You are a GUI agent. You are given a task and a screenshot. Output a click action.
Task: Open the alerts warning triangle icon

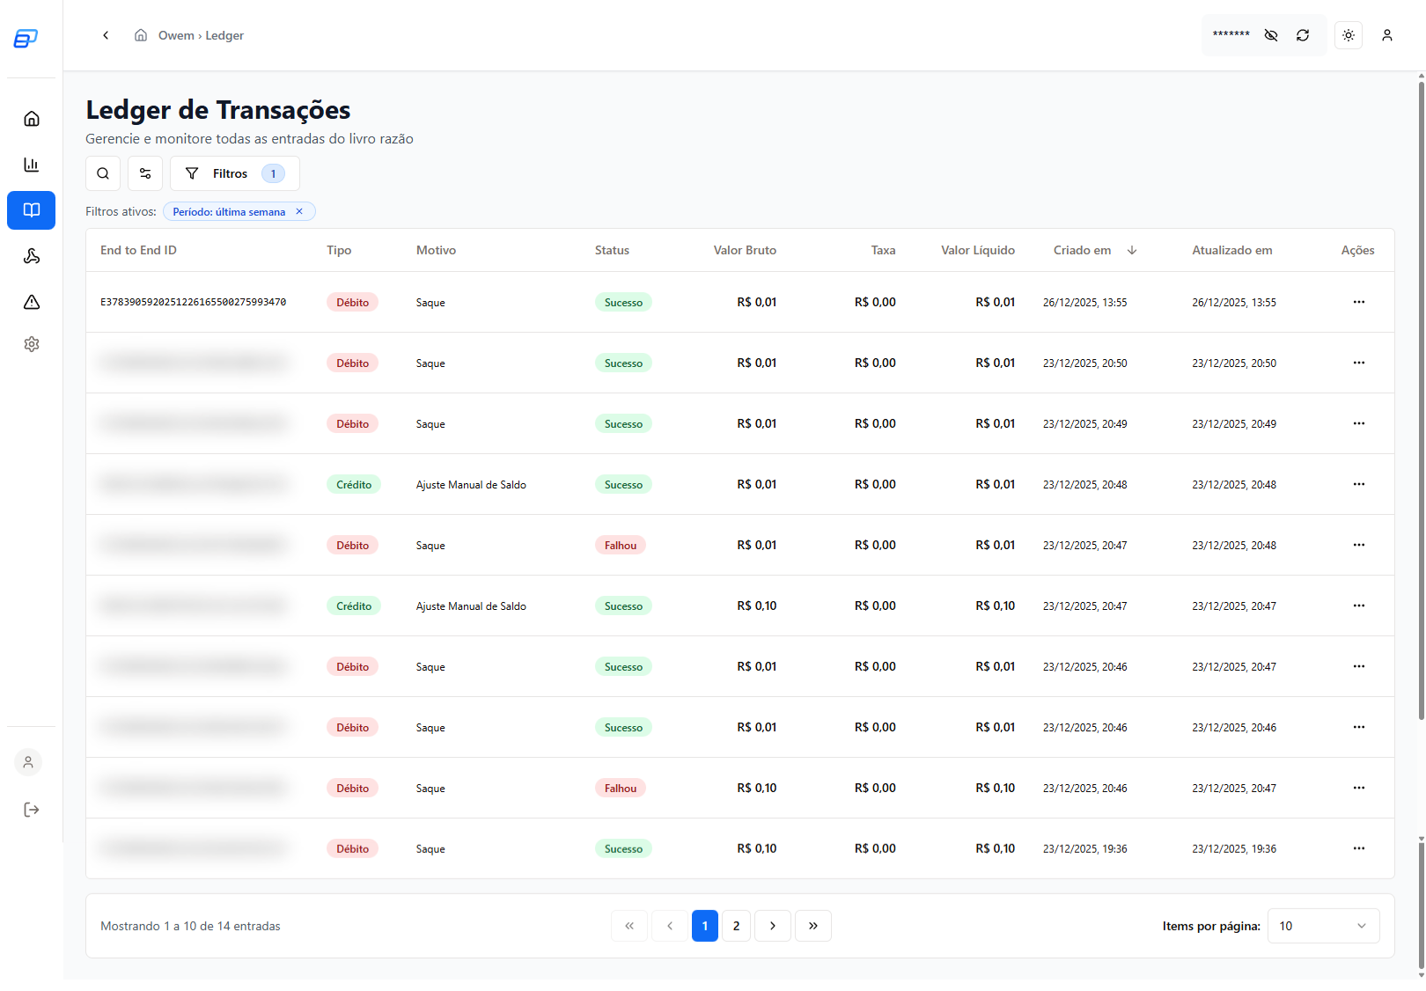click(31, 302)
